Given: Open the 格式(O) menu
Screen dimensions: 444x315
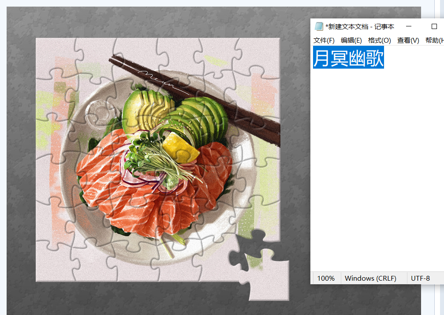Looking at the screenshot, I should pos(380,40).
